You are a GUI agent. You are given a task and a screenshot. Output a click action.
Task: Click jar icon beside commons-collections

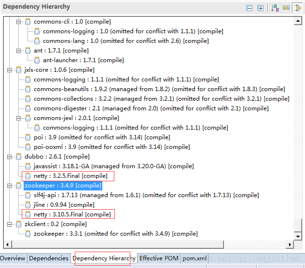click(28, 99)
